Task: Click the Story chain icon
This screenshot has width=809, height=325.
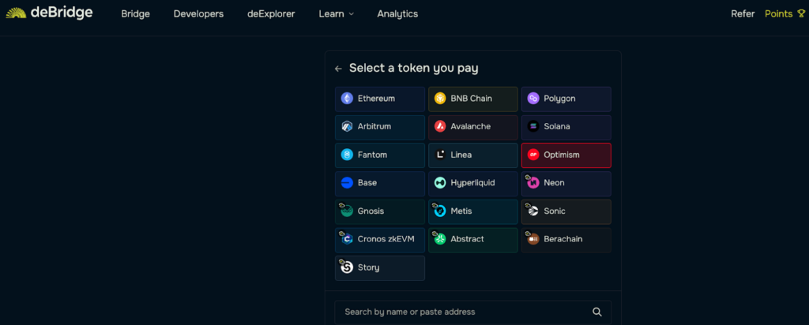Action: click(347, 268)
